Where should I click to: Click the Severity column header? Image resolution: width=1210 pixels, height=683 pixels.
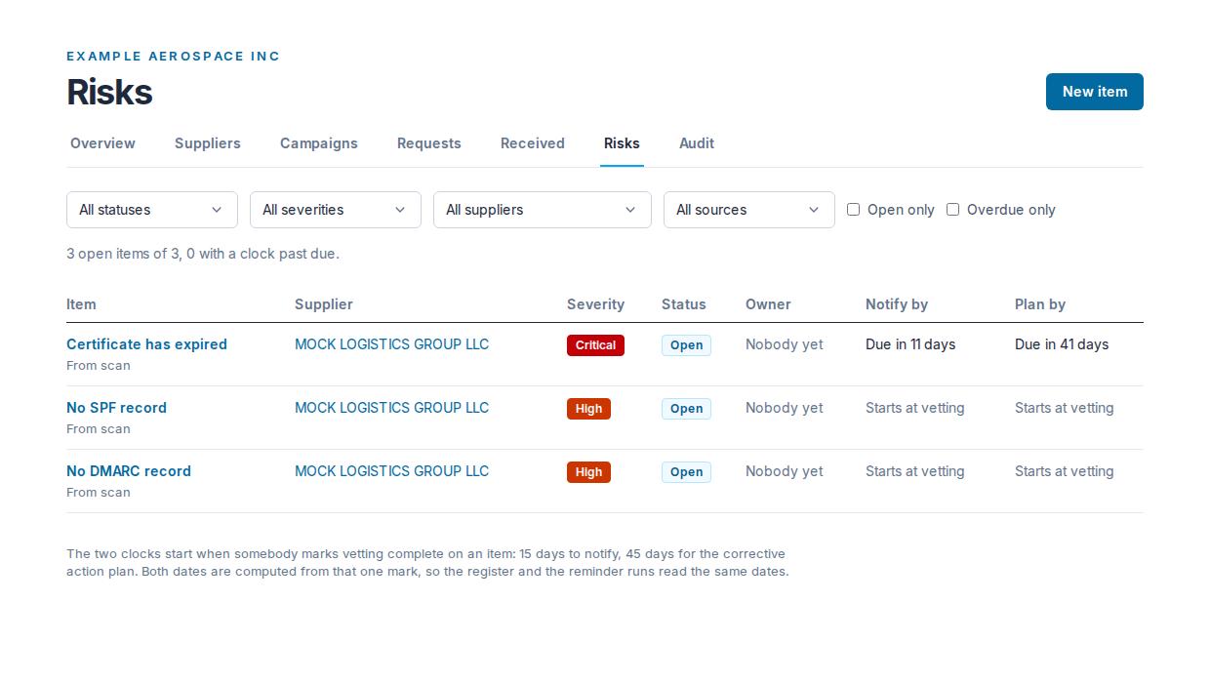coord(595,304)
